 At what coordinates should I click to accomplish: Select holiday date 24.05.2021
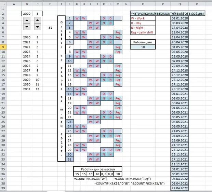180,131
